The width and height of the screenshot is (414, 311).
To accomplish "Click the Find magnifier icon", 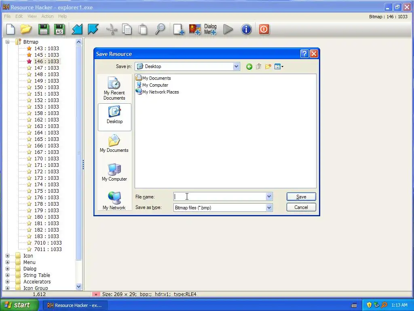I will [x=160, y=29].
